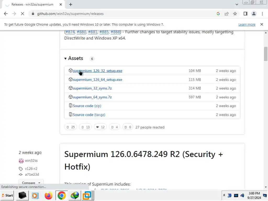Image resolution: width=268 pixels, height=201 pixels.
Task: Click package icon beside supermium_64_syms.7z
Action: [70, 97]
